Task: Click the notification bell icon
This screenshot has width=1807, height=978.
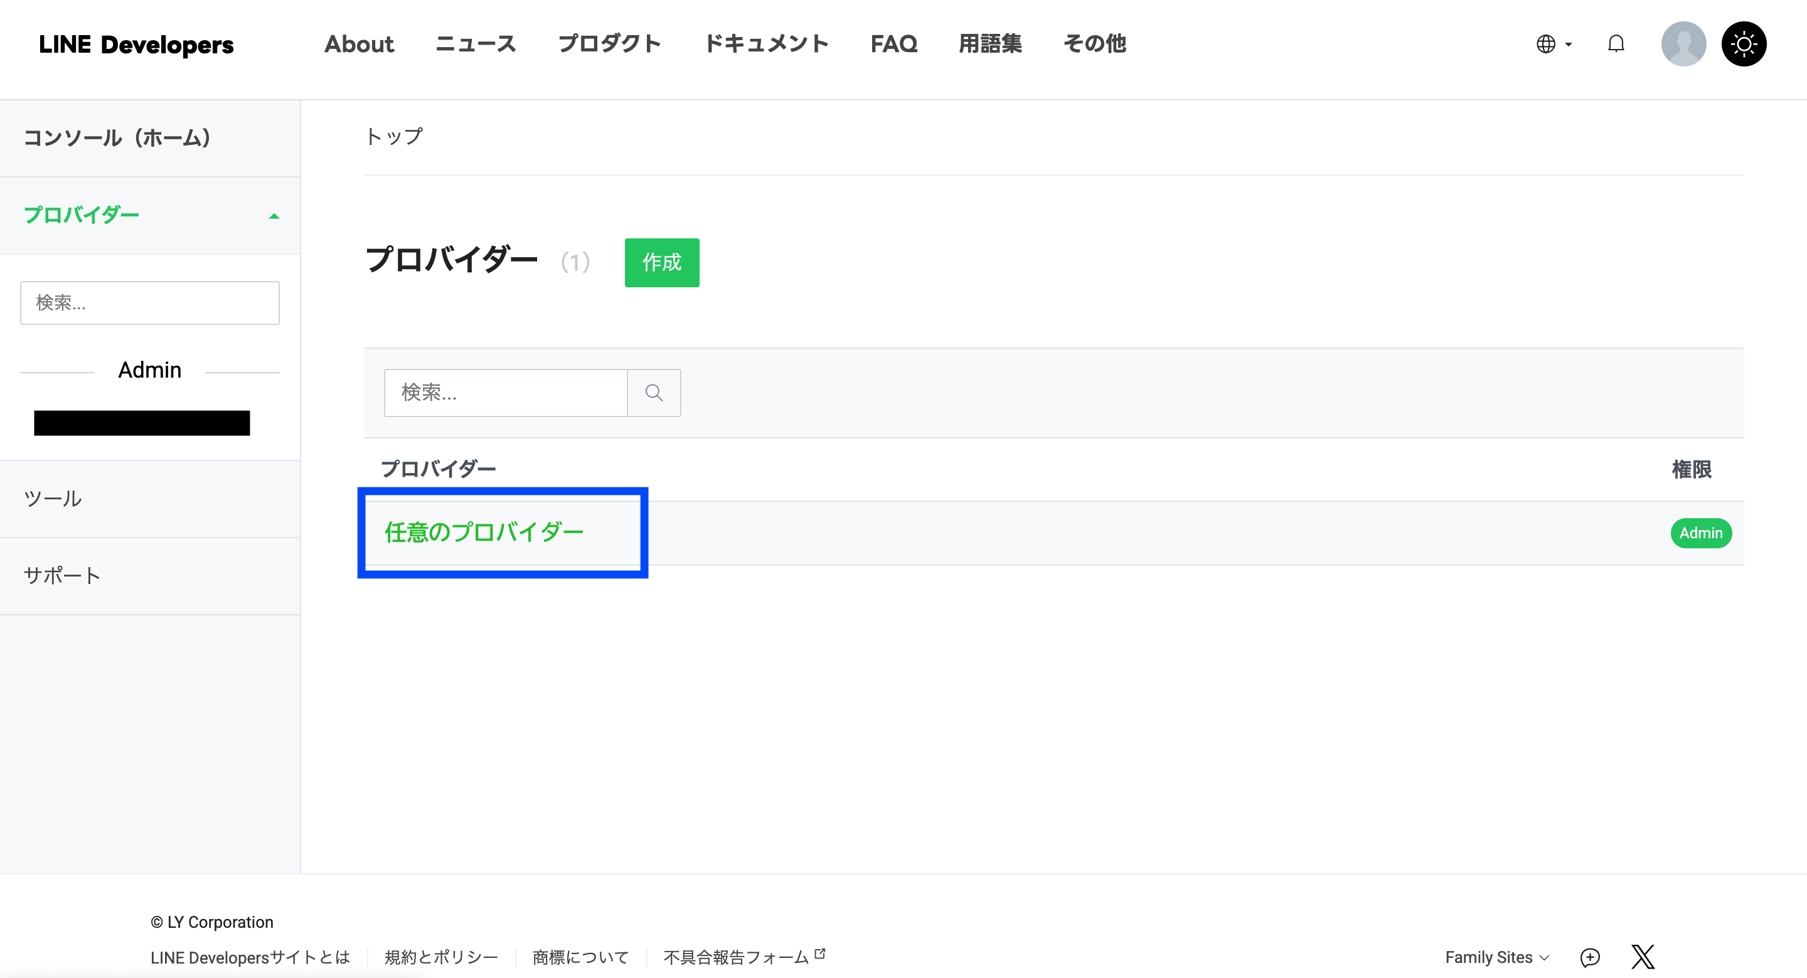Action: pos(1616,44)
